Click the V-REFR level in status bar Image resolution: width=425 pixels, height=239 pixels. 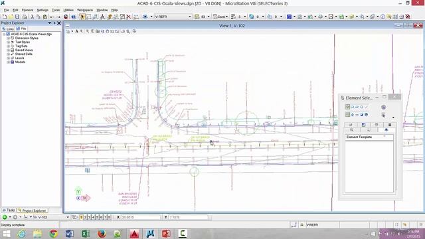(312, 224)
